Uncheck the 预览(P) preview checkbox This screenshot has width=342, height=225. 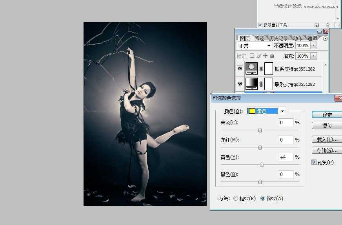pyautogui.click(x=314, y=162)
